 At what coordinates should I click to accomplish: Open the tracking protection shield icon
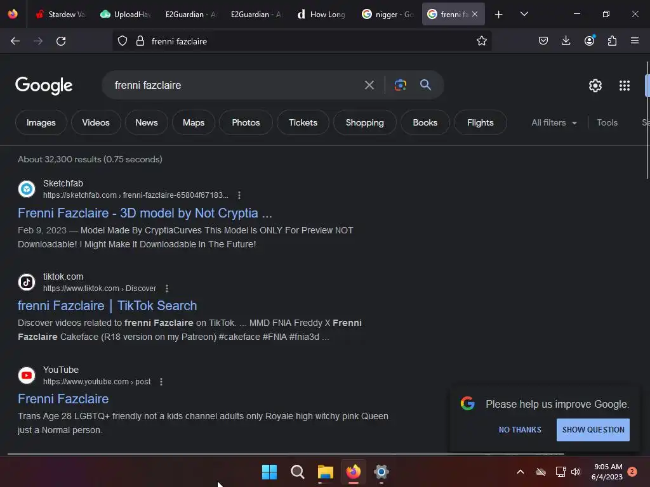click(123, 41)
